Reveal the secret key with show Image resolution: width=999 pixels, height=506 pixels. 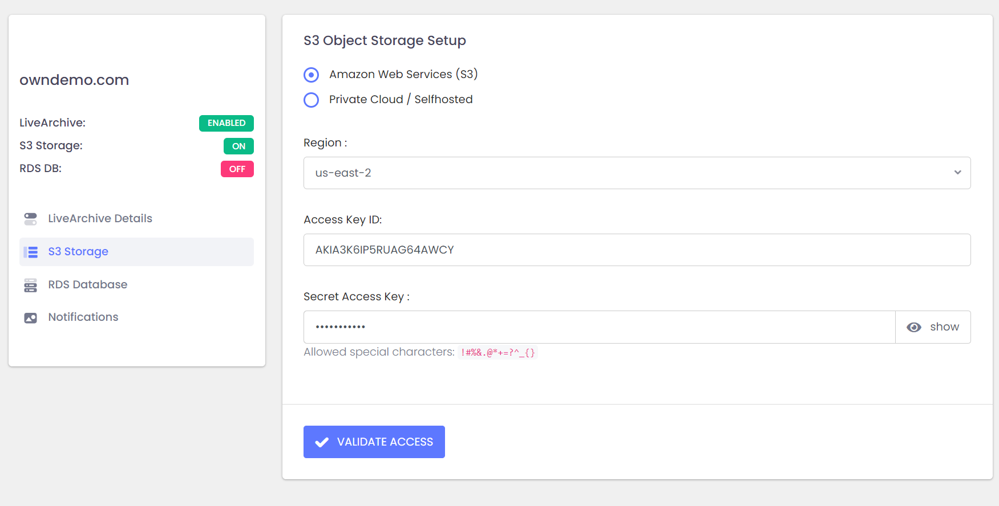click(x=944, y=327)
